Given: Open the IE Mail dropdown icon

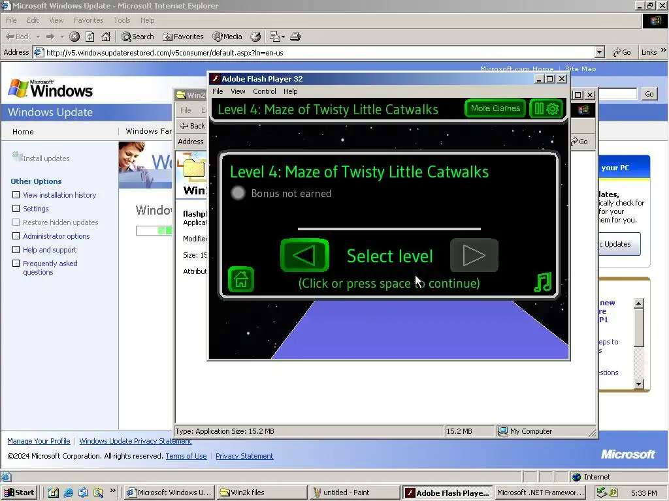Looking at the screenshot, I should point(277,37).
